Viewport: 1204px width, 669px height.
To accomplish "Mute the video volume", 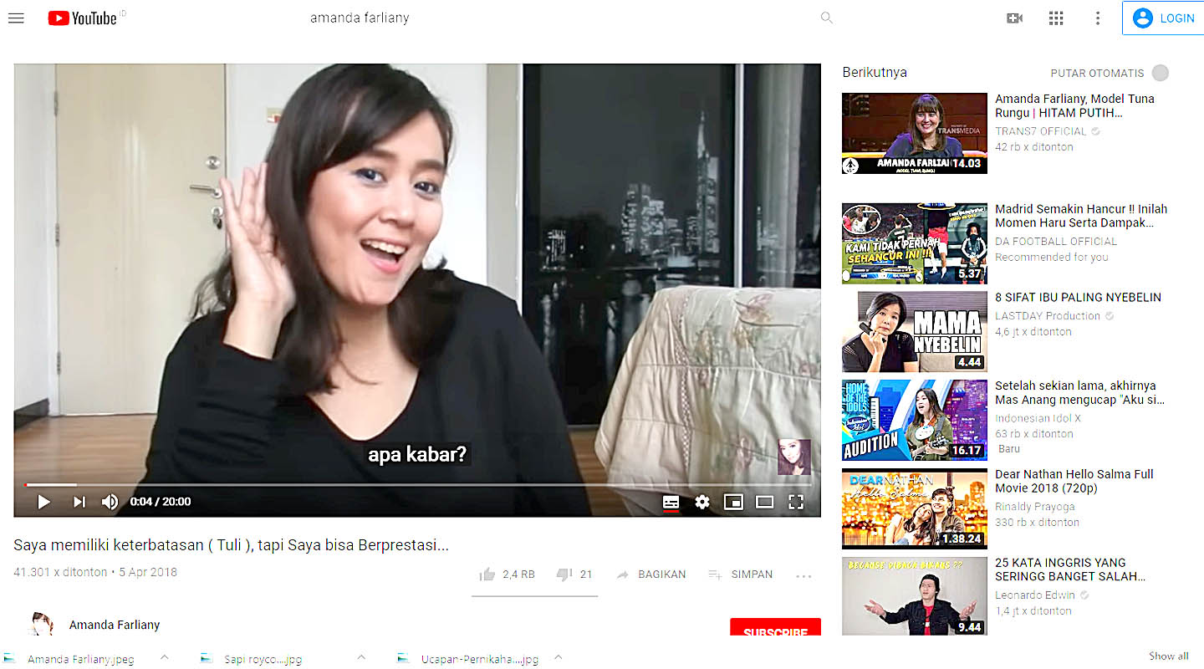I will click(110, 502).
